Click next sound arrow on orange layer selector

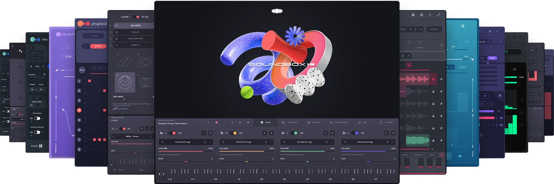pyautogui.click(x=266, y=142)
